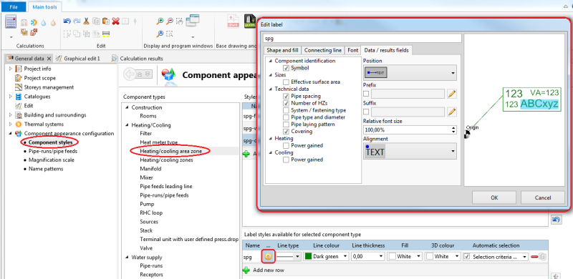Click the Copy icon in Edit group
This screenshot has width=573, height=279.
coord(96,21)
